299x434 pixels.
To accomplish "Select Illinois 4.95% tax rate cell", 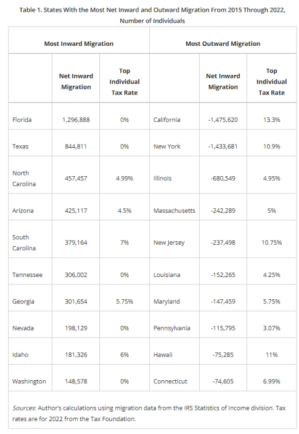I will coord(272,179).
